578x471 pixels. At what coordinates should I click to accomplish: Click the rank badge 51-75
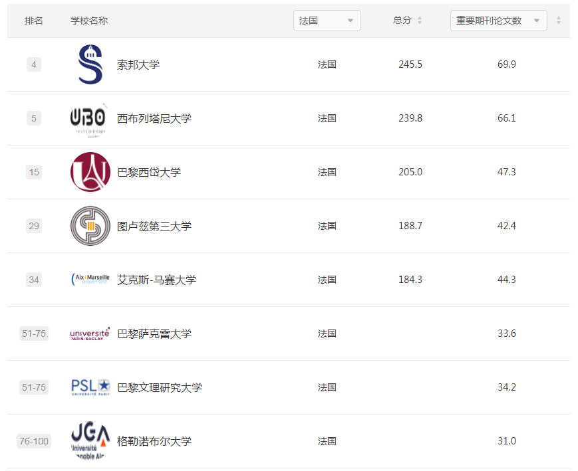(33, 333)
